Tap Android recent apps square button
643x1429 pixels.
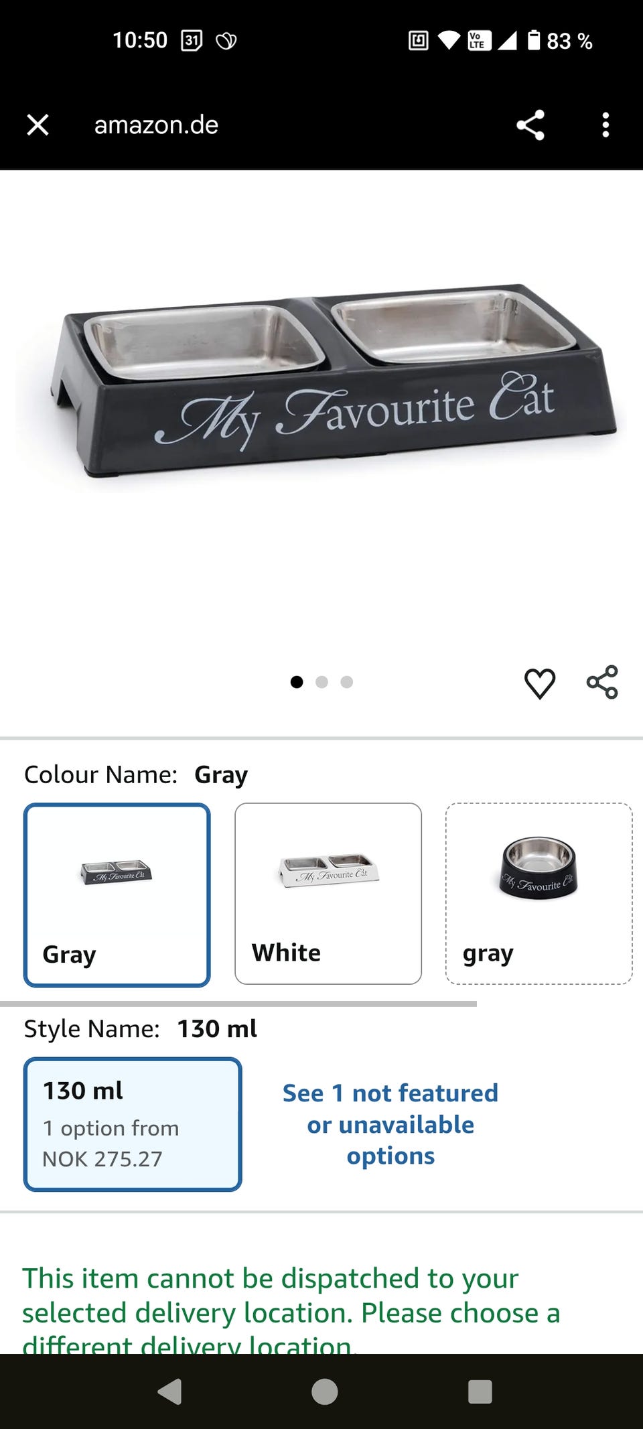[480, 1391]
